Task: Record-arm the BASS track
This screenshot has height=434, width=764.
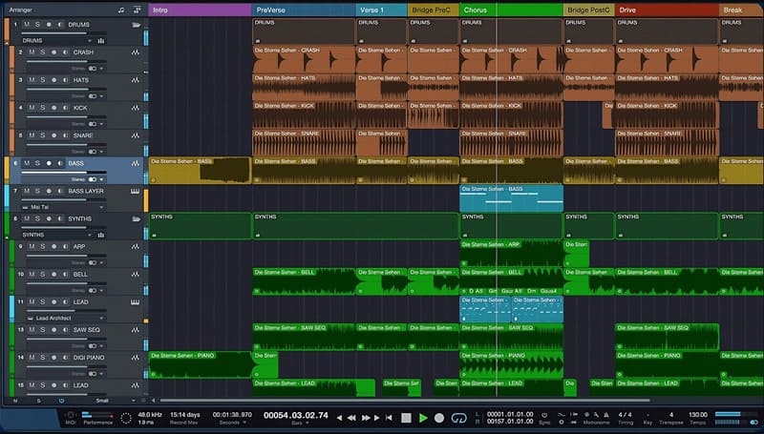Action: [51, 163]
